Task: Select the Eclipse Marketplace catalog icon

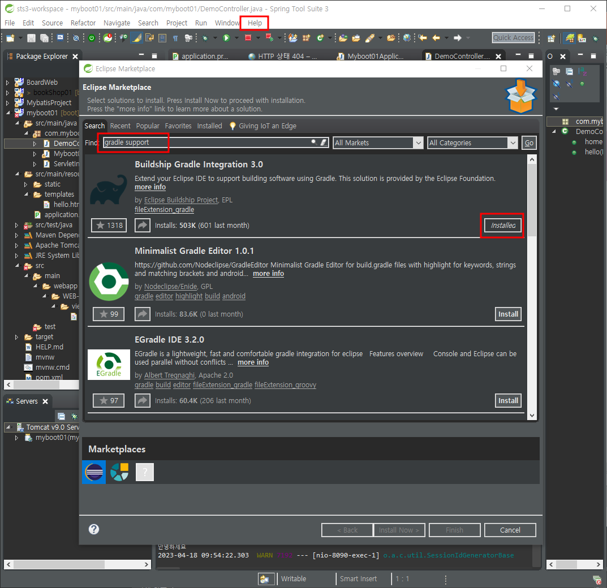Action: 94,472
